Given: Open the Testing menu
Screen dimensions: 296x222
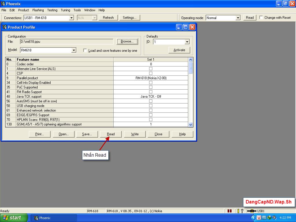Looking at the screenshot, I should pos(52,10).
